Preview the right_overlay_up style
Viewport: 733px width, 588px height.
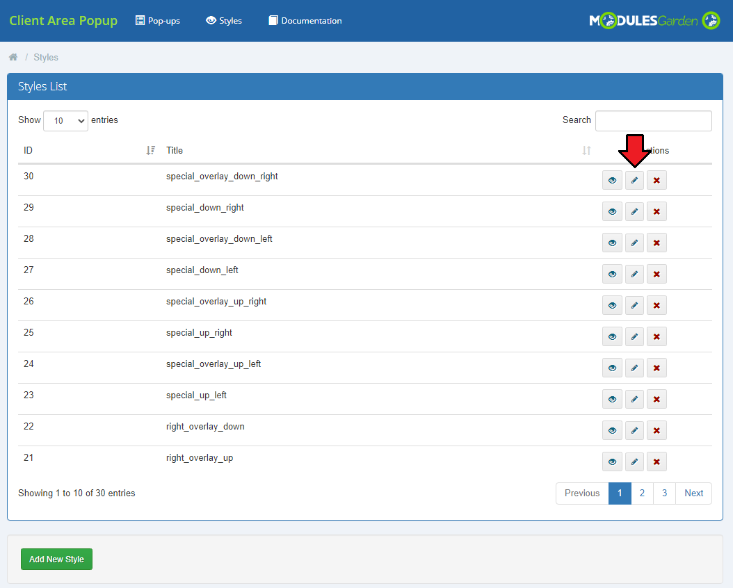[612, 462]
